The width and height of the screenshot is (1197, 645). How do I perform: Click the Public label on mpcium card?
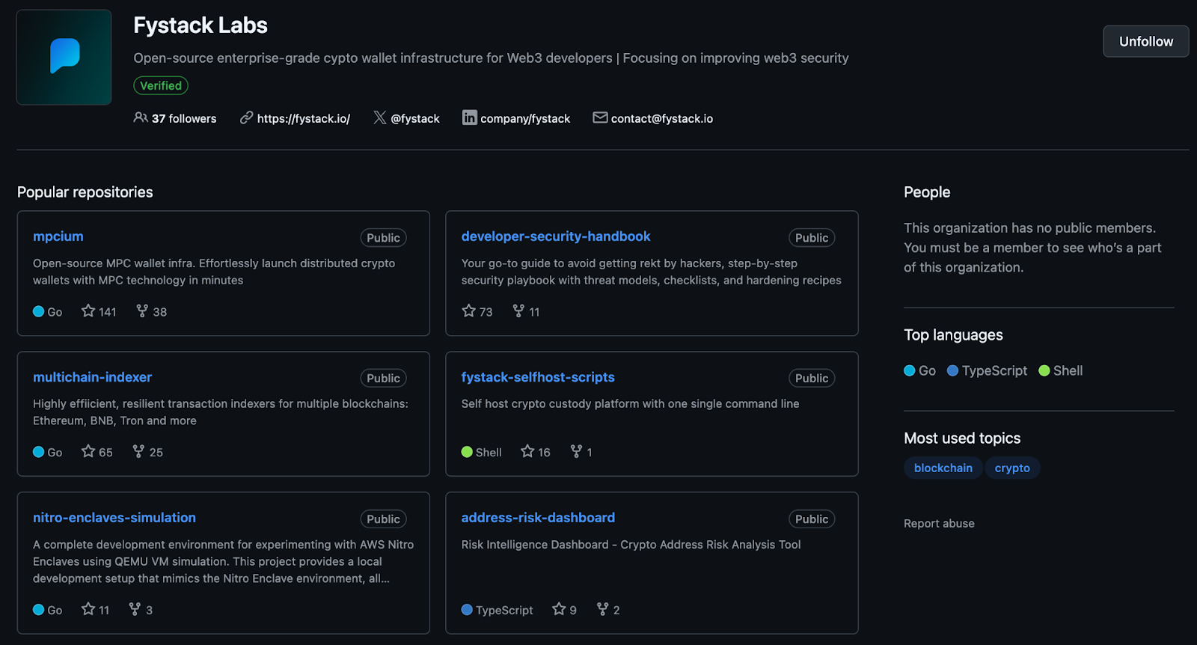(383, 238)
